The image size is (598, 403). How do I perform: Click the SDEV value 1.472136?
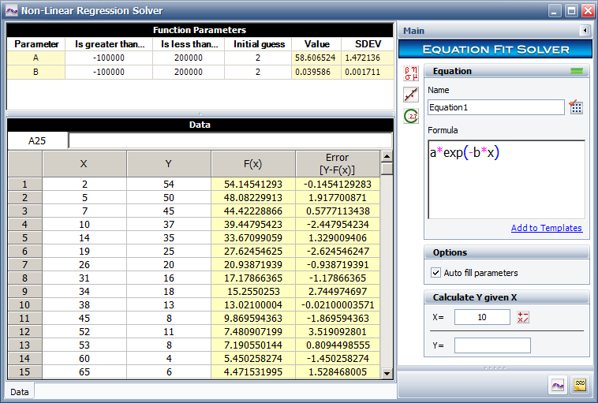click(368, 58)
